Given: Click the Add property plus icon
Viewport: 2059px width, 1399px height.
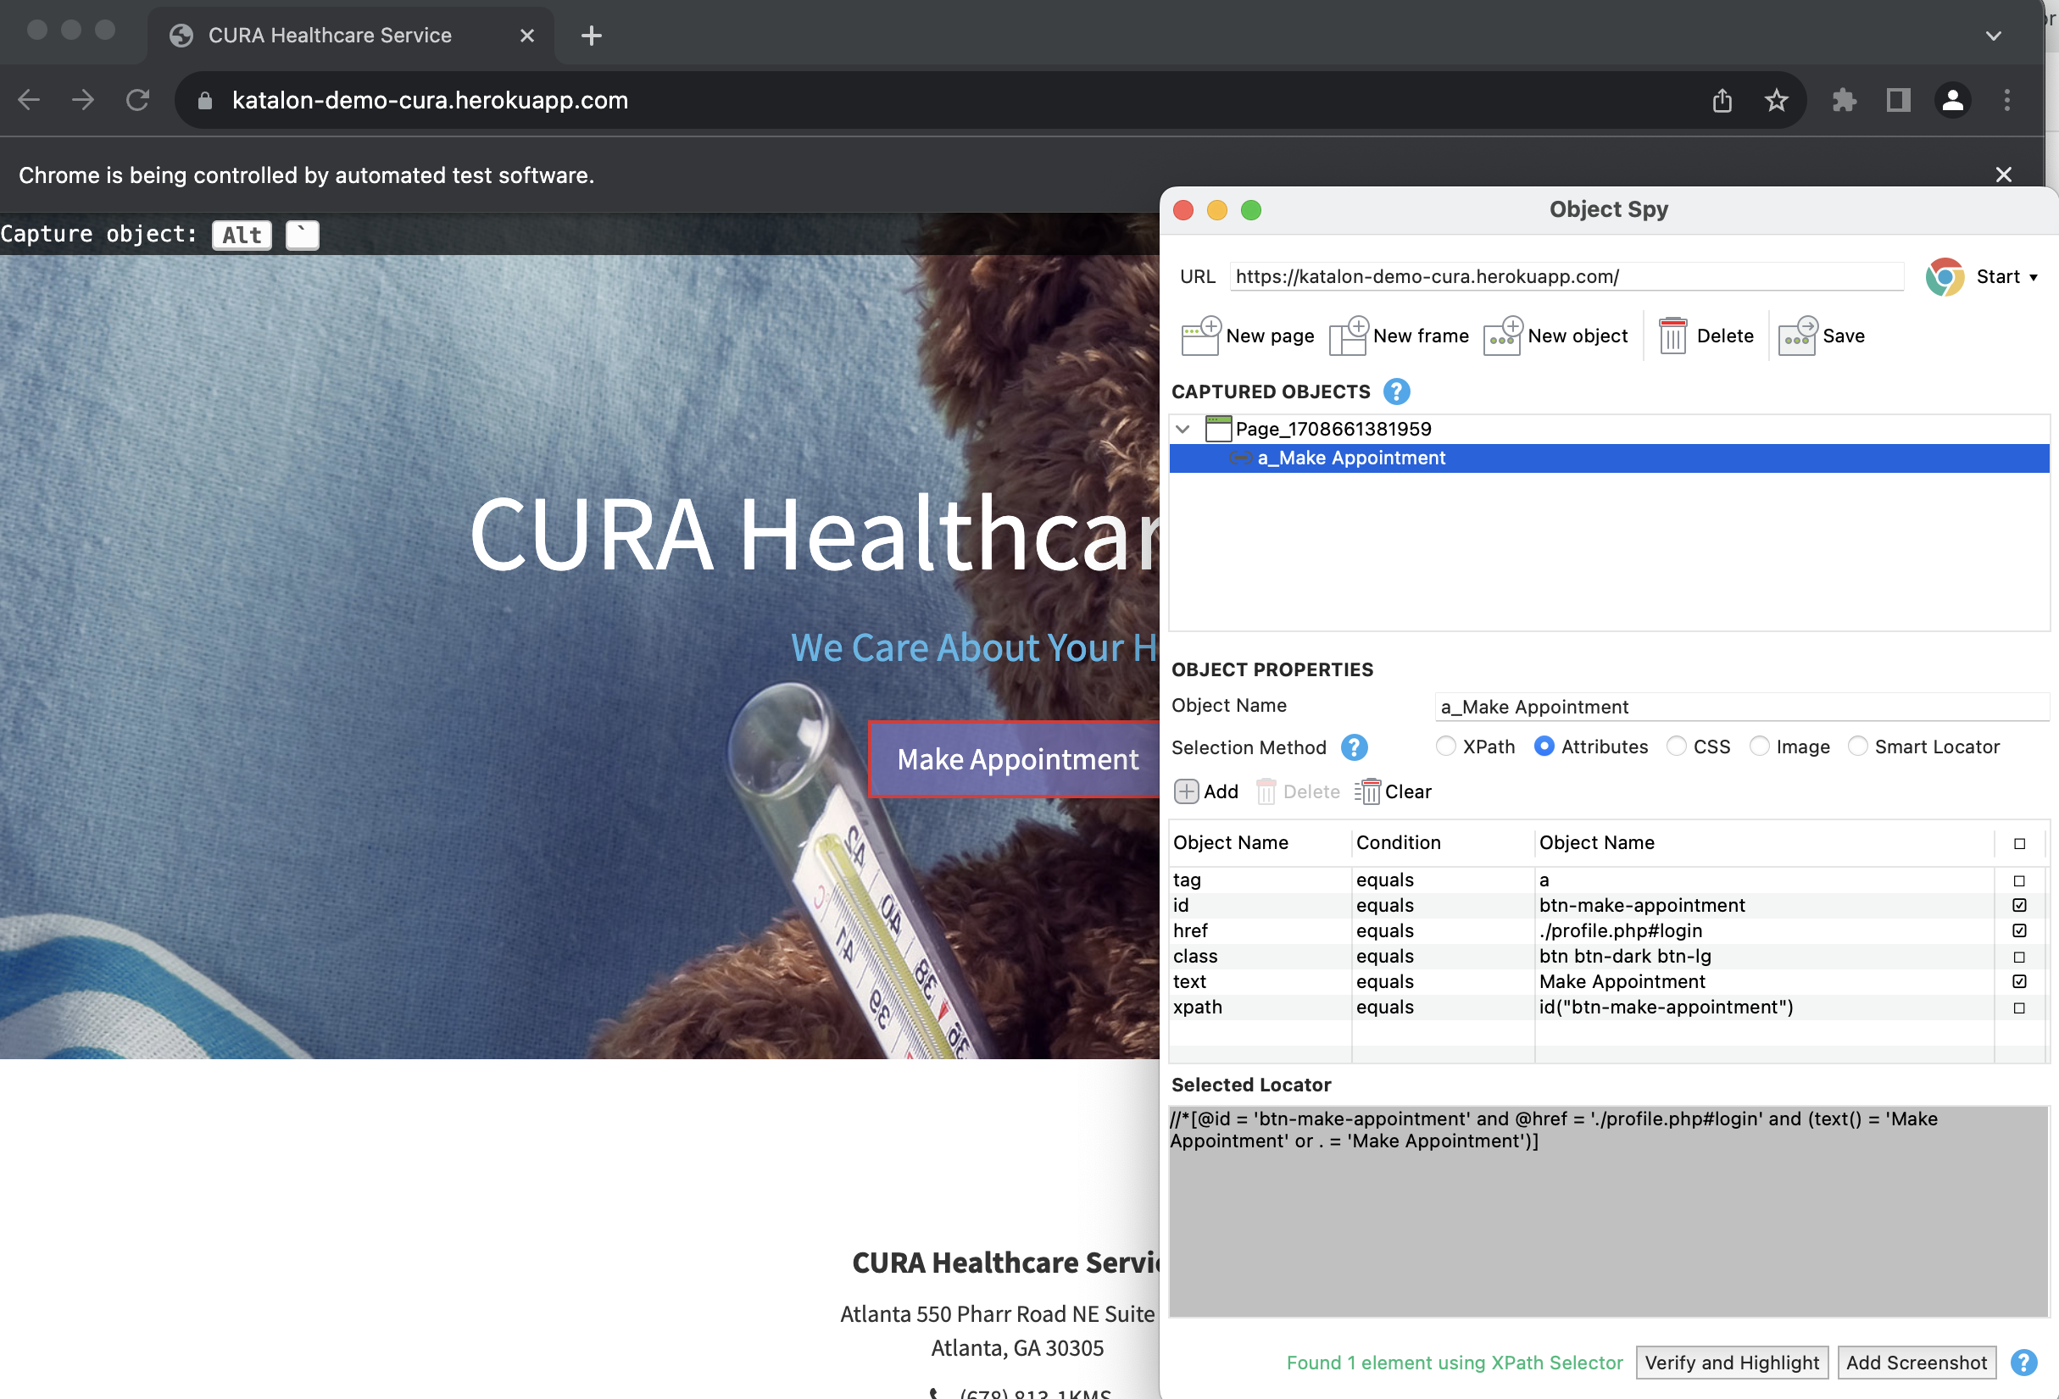Looking at the screenshot, I should click(x=1186, y=791).
